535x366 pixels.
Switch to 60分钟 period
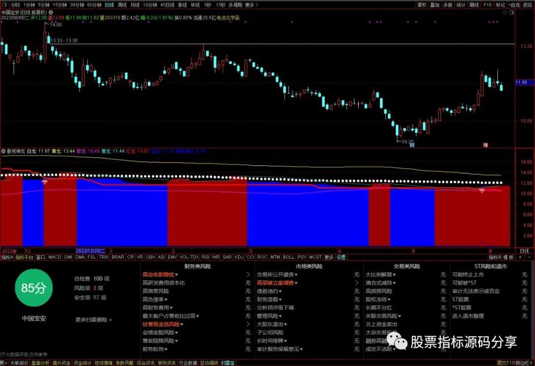(95, 5)
